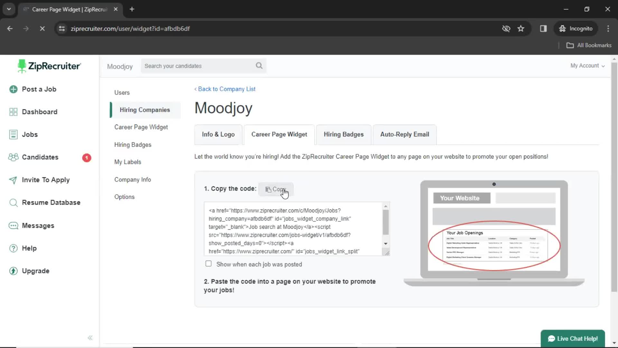The height and width of the screenshot is (348, 618).
Task: Open the Dashboard section
Action: 40,112
